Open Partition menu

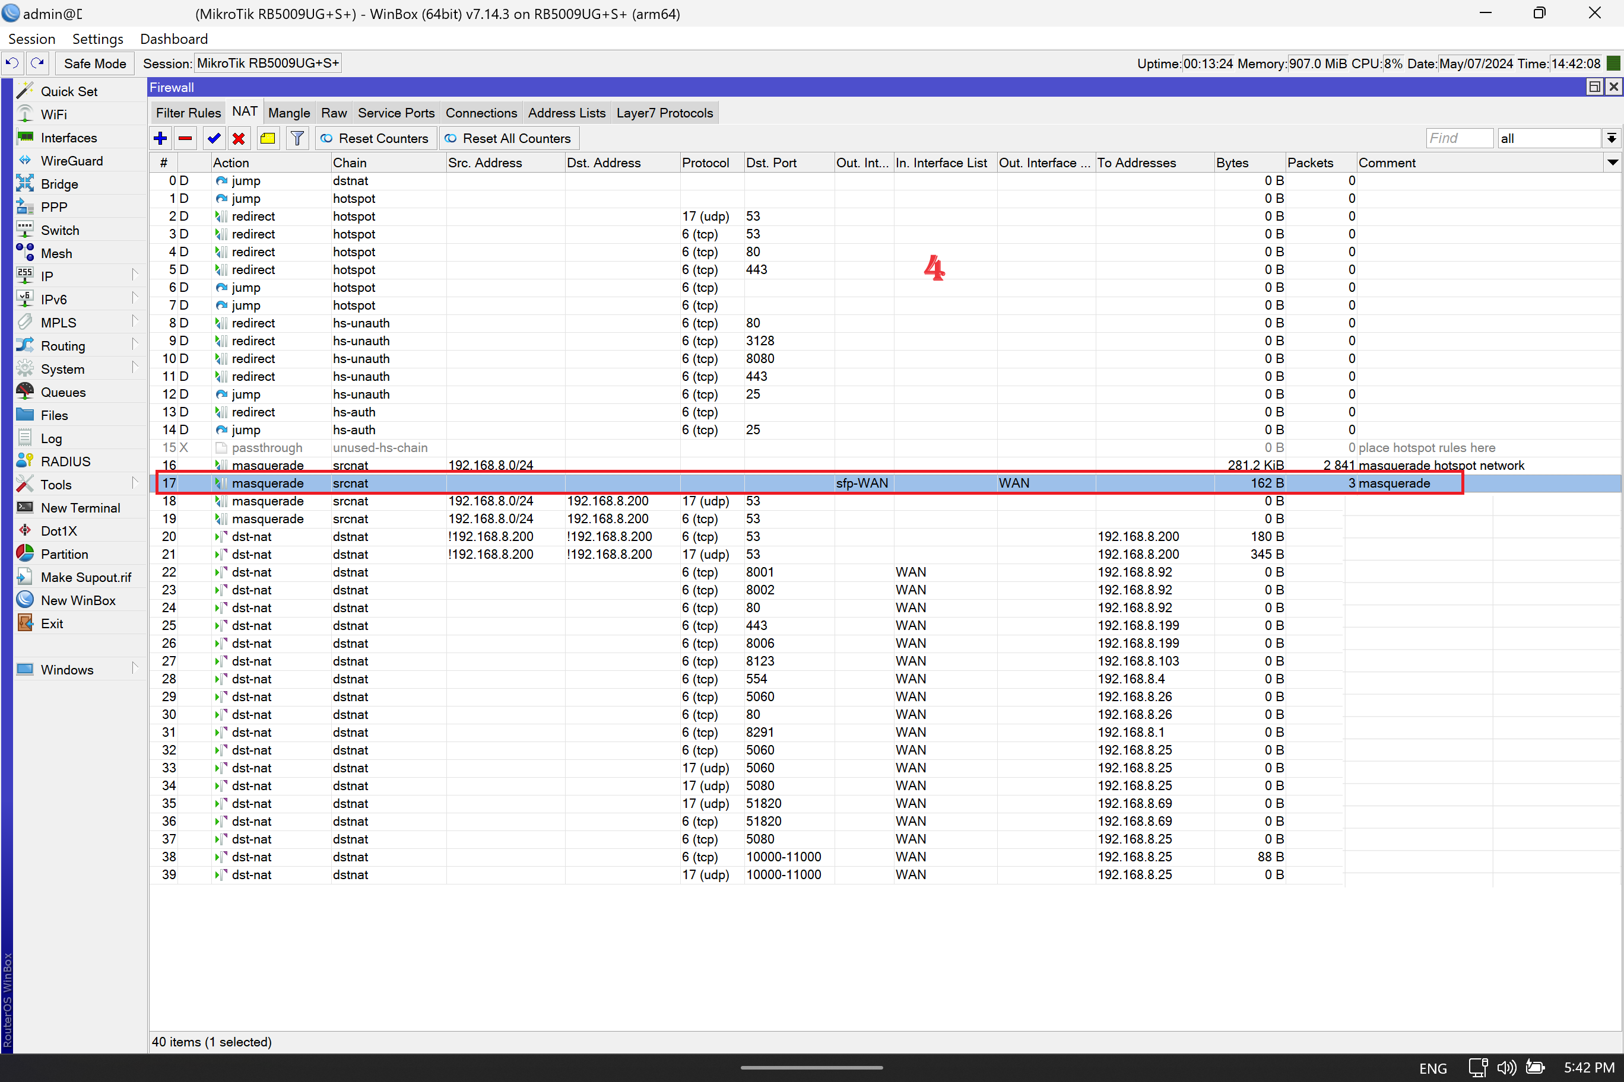point(64,554)
